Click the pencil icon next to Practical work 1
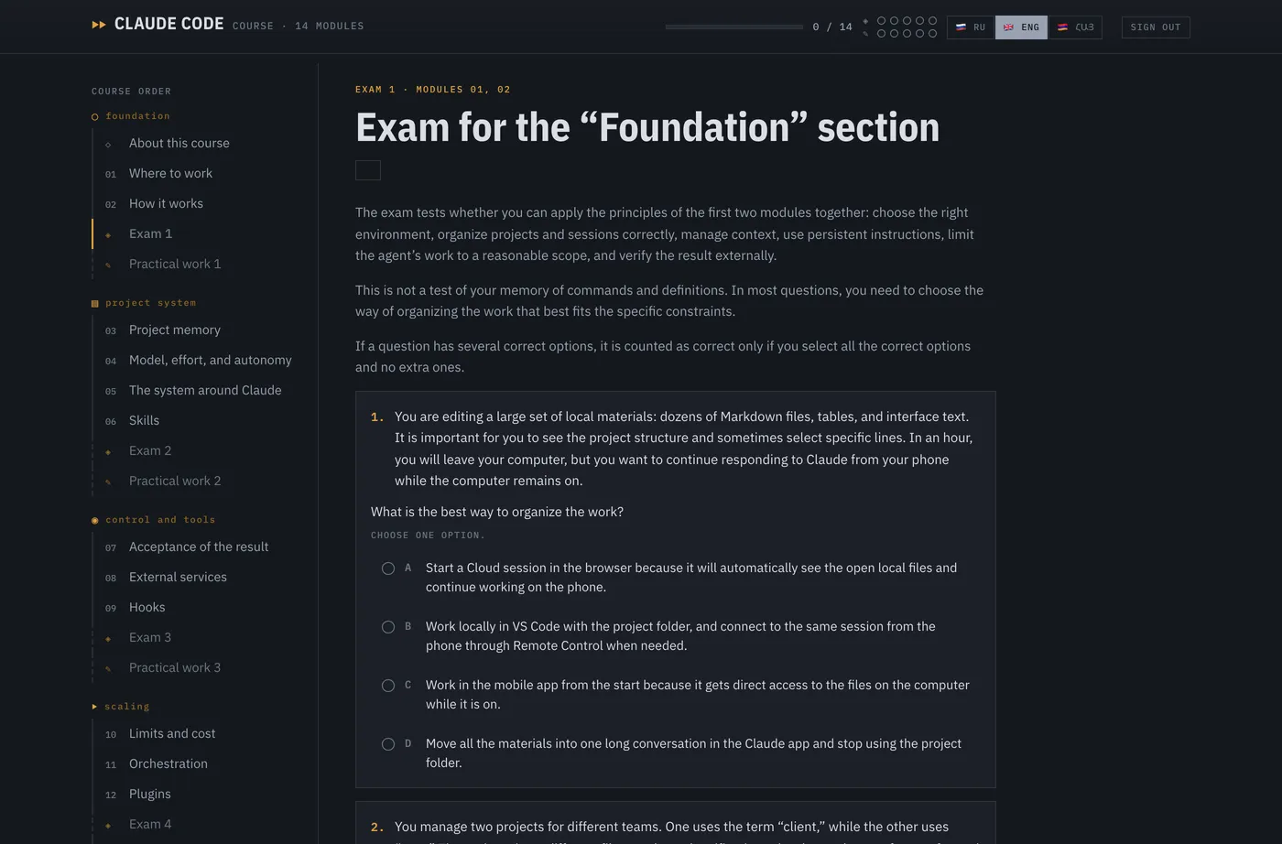Viewport: 1282px width, 844px height. click(108, 265)
